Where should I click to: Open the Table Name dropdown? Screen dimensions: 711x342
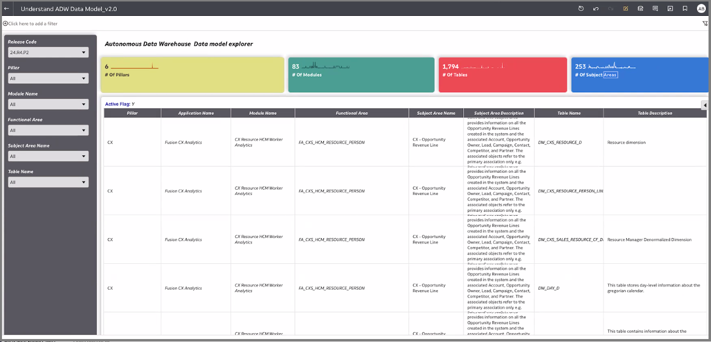coord(48,182)
